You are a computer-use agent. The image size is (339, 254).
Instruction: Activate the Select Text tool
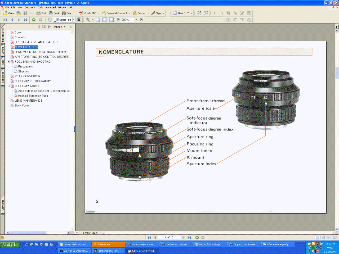click(63, 20)
